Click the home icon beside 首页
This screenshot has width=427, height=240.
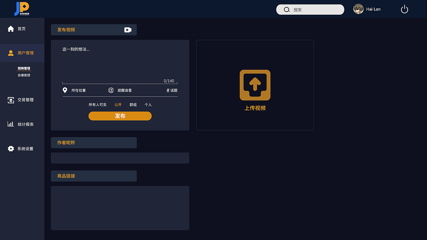tap(10, 28)
